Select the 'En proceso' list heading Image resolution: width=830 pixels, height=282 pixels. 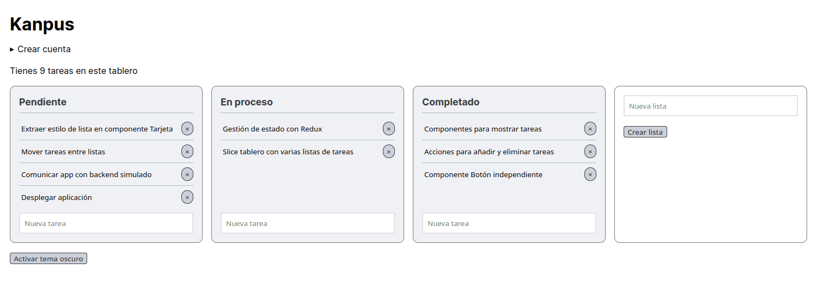pyautogui.click(x=247, y=102)
